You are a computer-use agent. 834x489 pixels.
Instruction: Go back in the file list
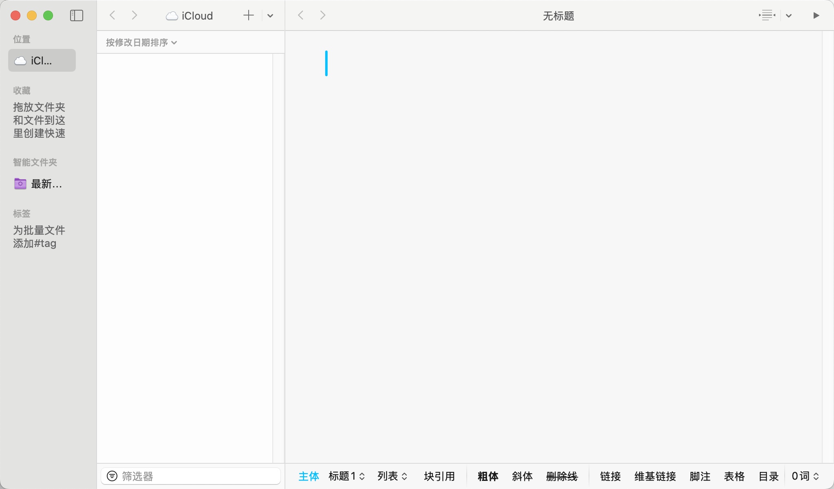click(113, 15)
